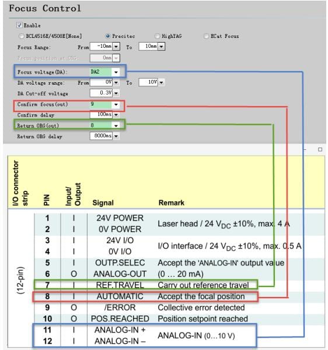Open the Return ORG (out) port dropdown
The image size is (328, 350).
pos(116,125)
